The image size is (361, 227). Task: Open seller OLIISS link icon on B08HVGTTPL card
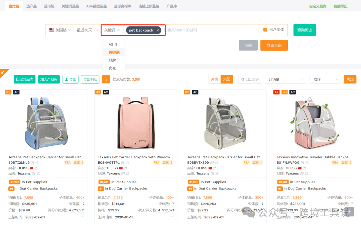(x=125, y=168)
